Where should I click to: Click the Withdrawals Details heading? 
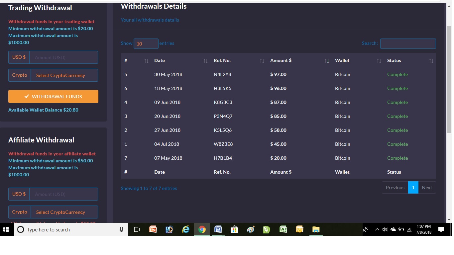click(154, 6)
